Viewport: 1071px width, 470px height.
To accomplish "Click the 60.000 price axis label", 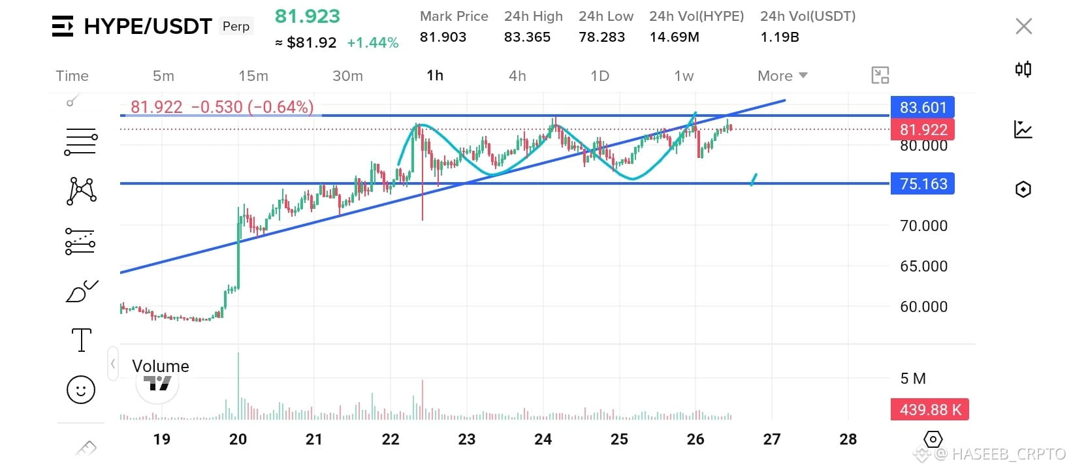I will point(923,307).
